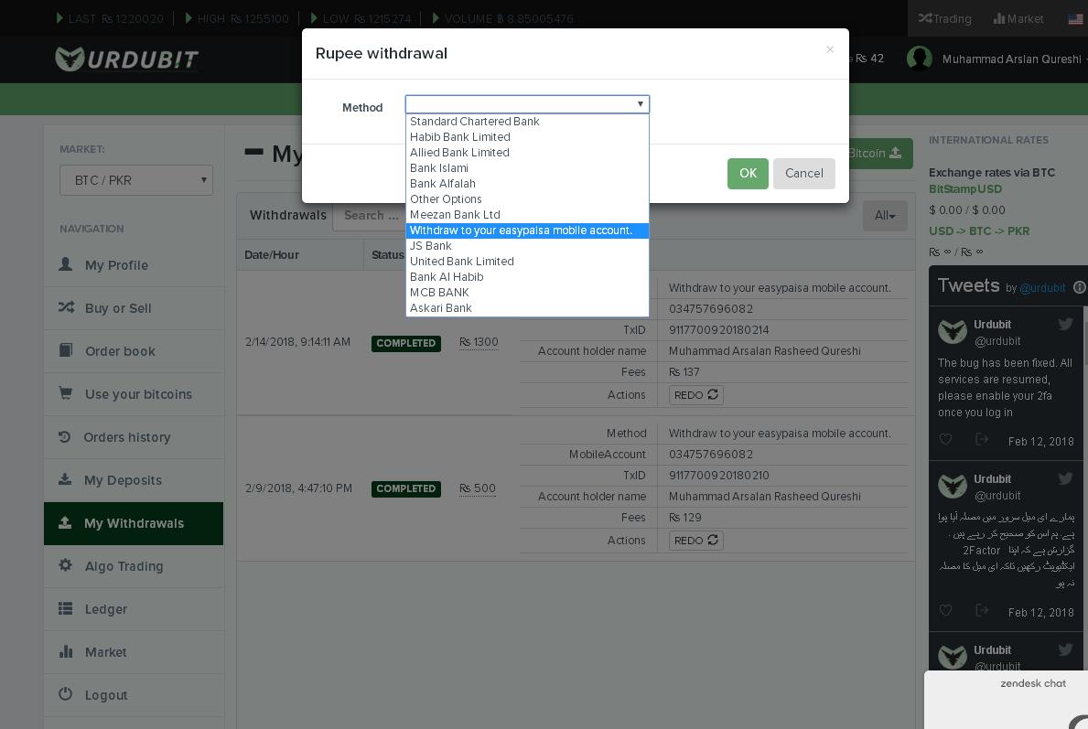Choose Bank Alfalah from list
This screenshot has width=1088, height=729.
pyautogui.click(x=527, y=184)
